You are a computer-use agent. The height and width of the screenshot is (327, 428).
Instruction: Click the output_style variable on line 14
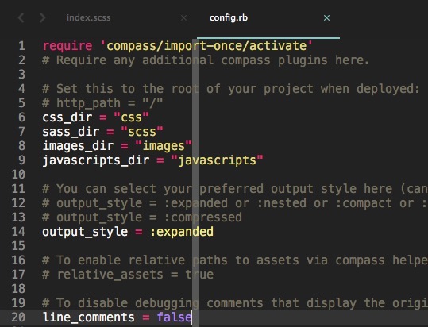point(85,232)
